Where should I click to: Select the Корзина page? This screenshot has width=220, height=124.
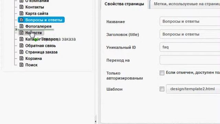[x=34, y=59]
